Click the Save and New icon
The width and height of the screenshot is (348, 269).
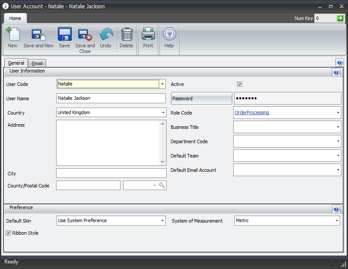pyautogui.click(x=39, y=35)
